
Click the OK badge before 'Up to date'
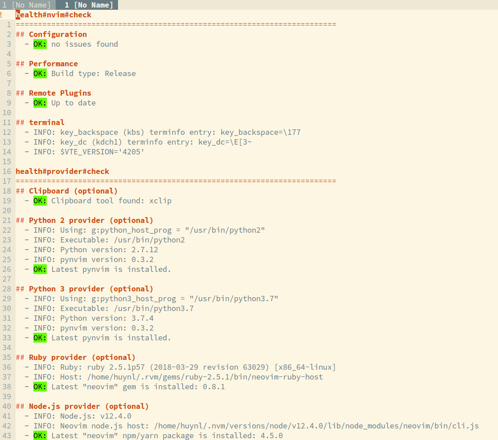(x=40, y=103)
